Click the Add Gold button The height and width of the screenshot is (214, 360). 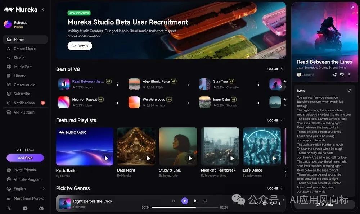25,158
